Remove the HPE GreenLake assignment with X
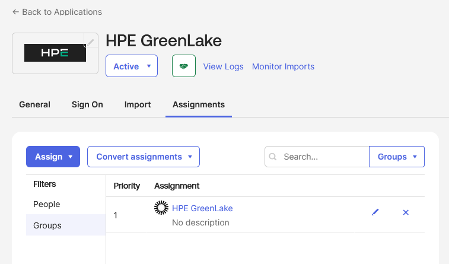This screenshot has width=449, height=264. coord(406,212)
